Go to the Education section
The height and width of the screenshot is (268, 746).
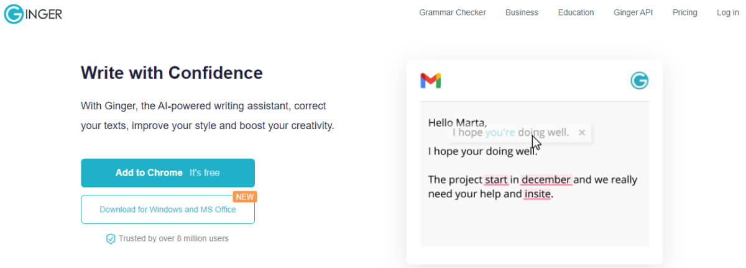click(x=576, y=12)
